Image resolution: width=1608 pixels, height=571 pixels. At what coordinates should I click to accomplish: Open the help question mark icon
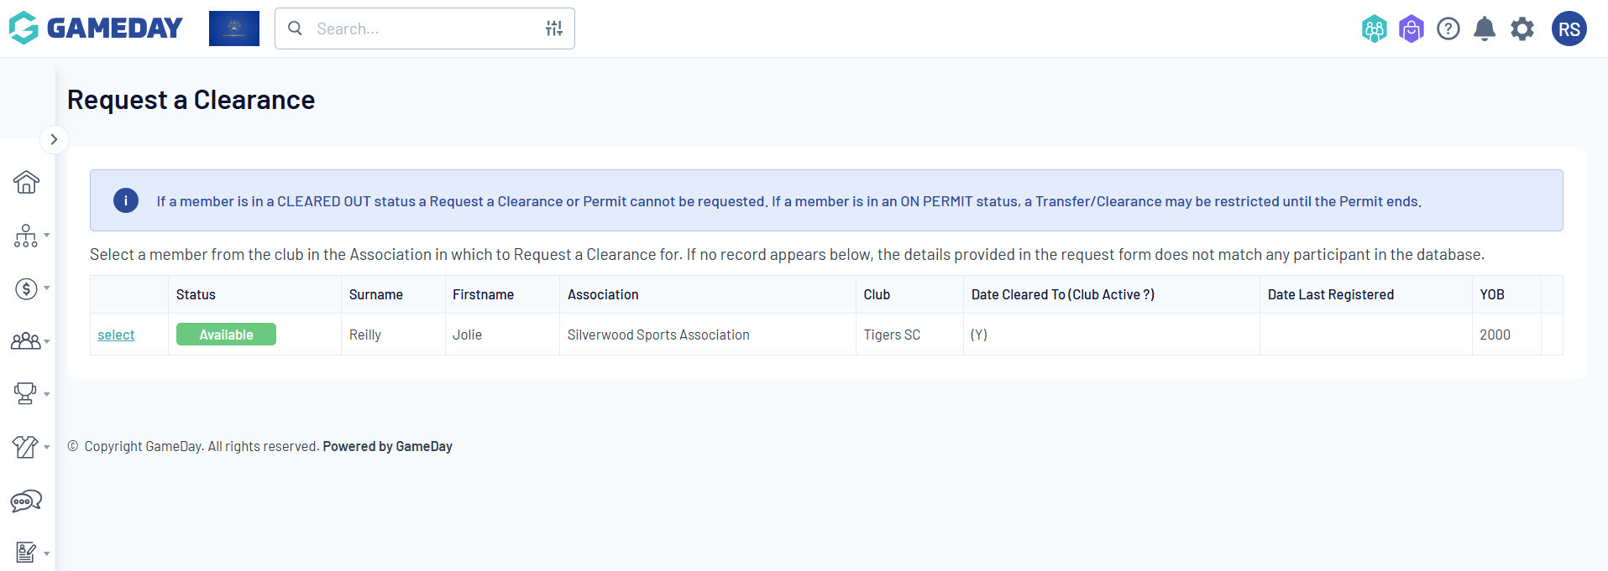[1448, 29]
